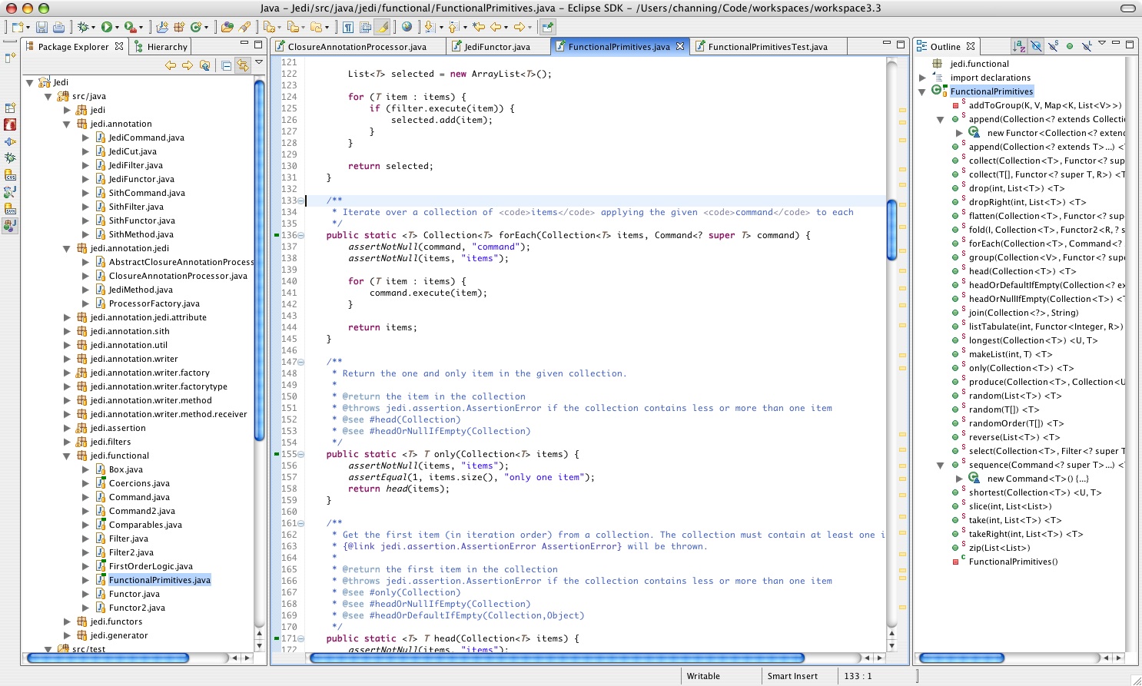This screenshot has width=1142, height=686.
Task: Click the Collapse All icon in Package Explorer
Action: pos(226,65)
